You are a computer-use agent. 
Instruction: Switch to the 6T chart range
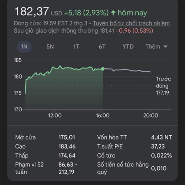(x=102, y=47)
